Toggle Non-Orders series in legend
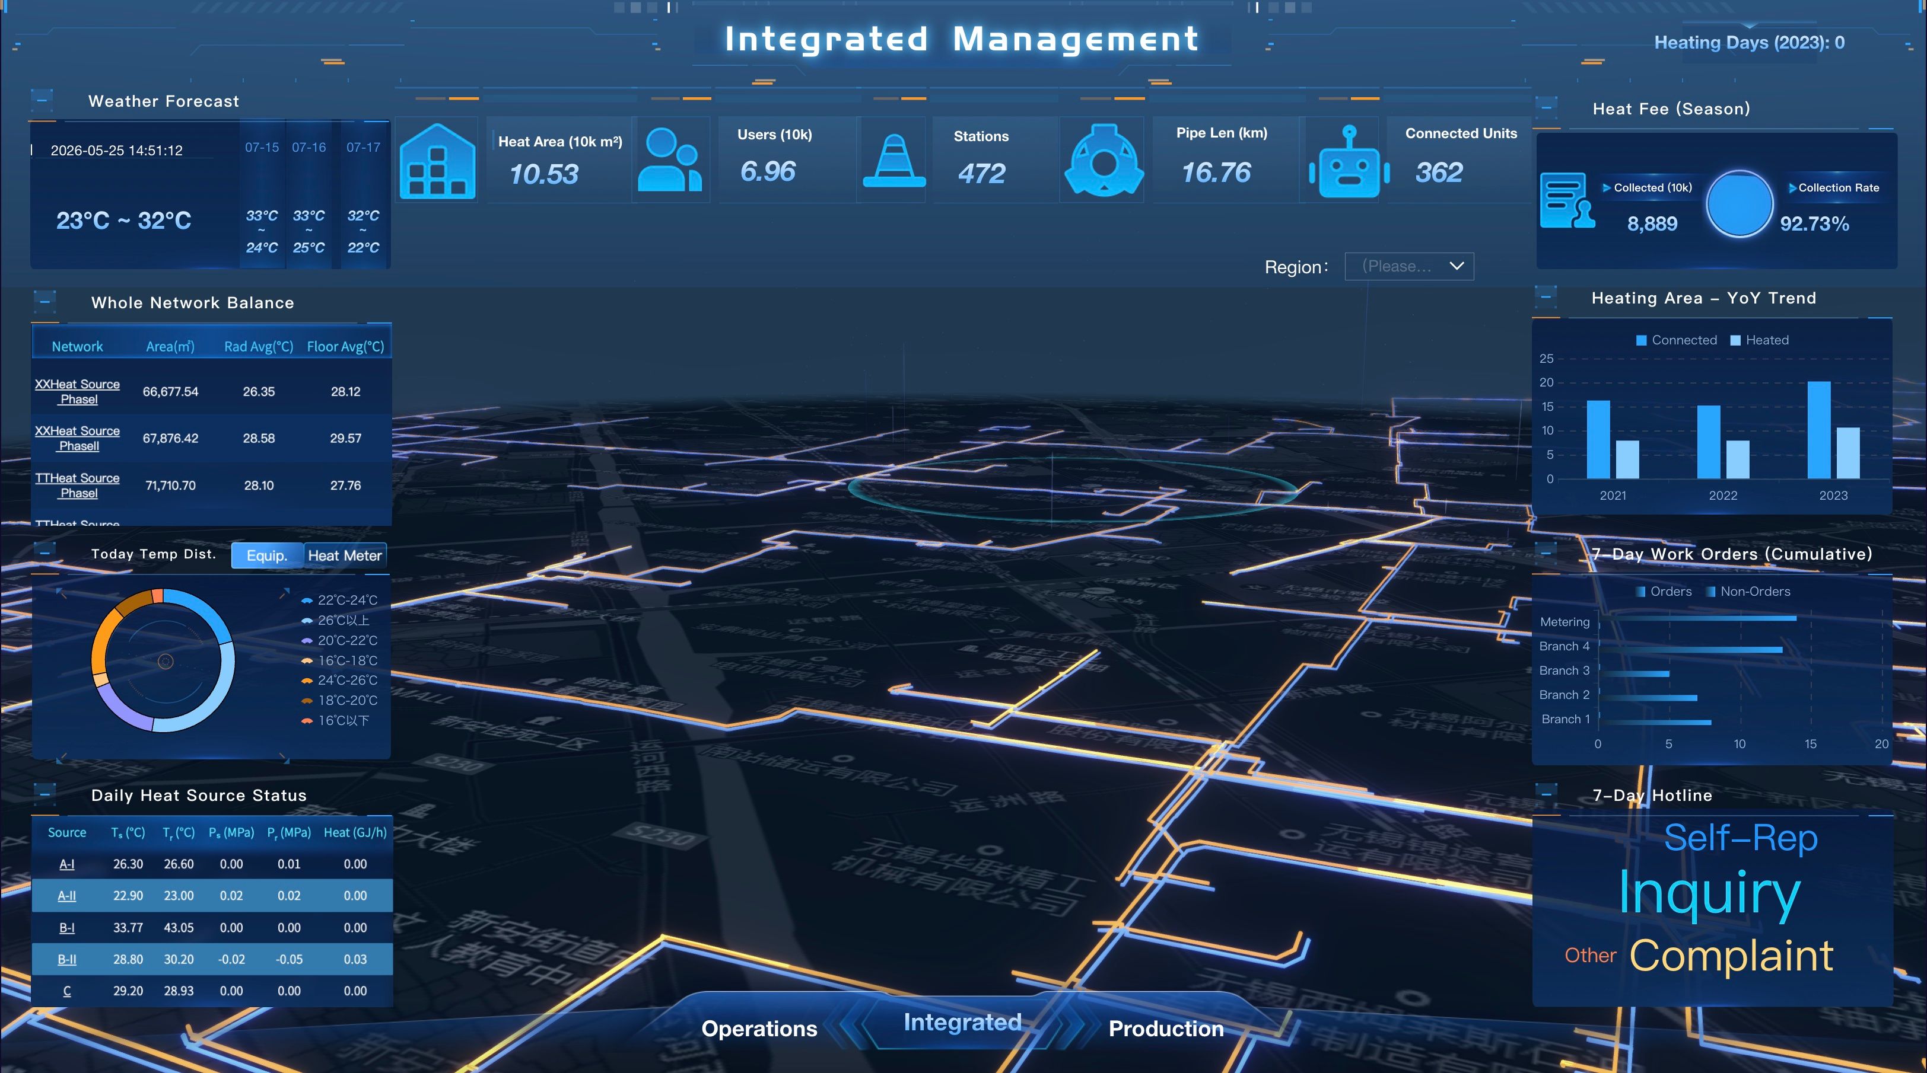This screenshot has height=1073, width=1927. tap(1747, 591)
